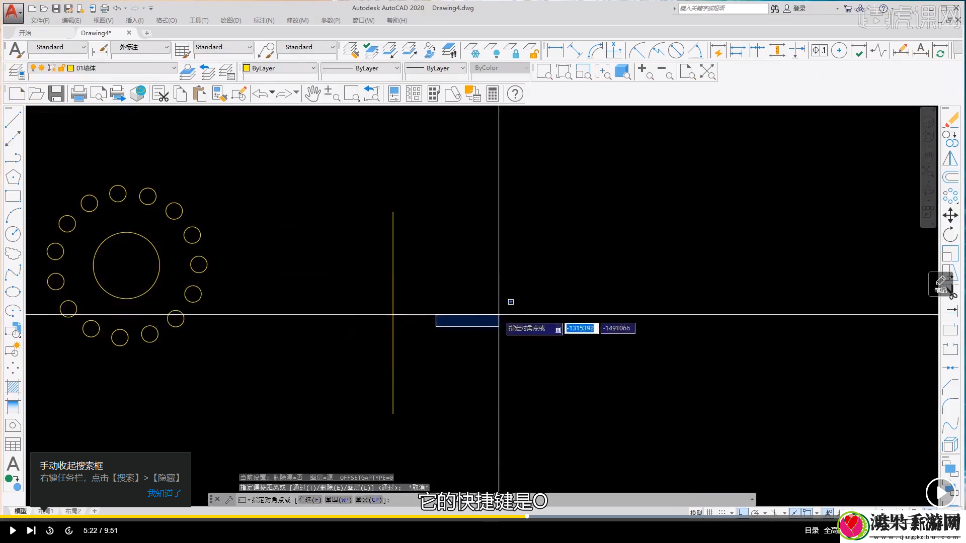Click the yellow layer color swatch
966x543 pixels.
click(x=71, y=68)
